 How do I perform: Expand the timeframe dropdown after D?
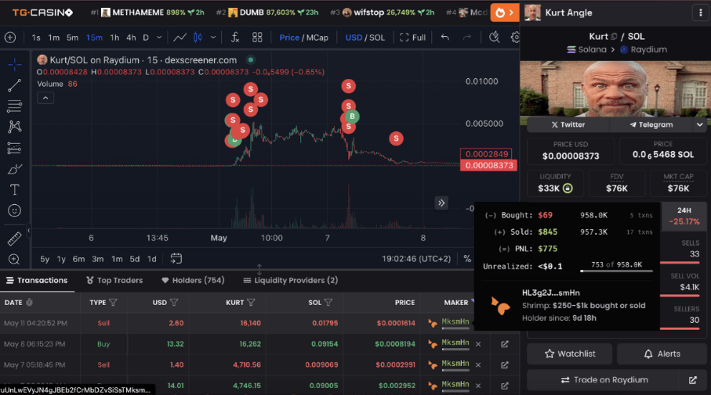tap(158, 38)
